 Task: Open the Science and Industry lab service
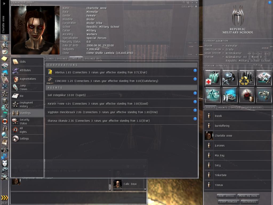click(230, 95)
